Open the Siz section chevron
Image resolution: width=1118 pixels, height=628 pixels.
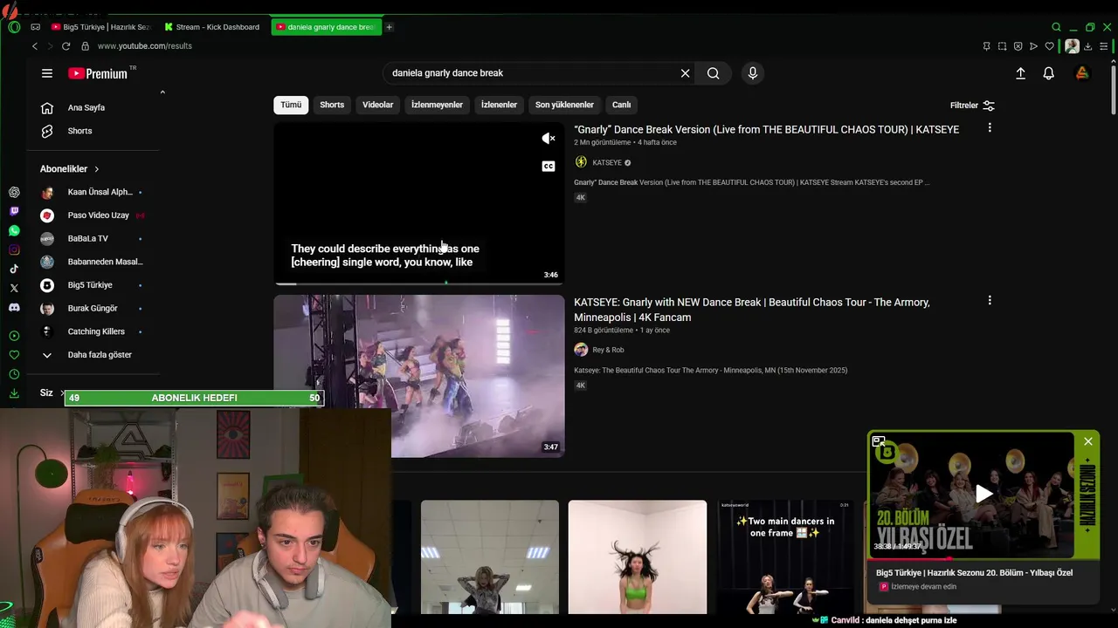(63, 393)
